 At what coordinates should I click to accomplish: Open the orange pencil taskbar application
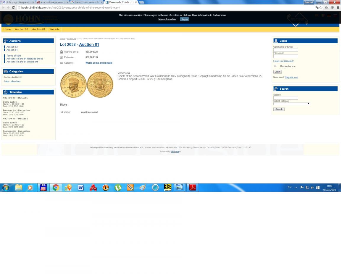click(x=130, y=187)
